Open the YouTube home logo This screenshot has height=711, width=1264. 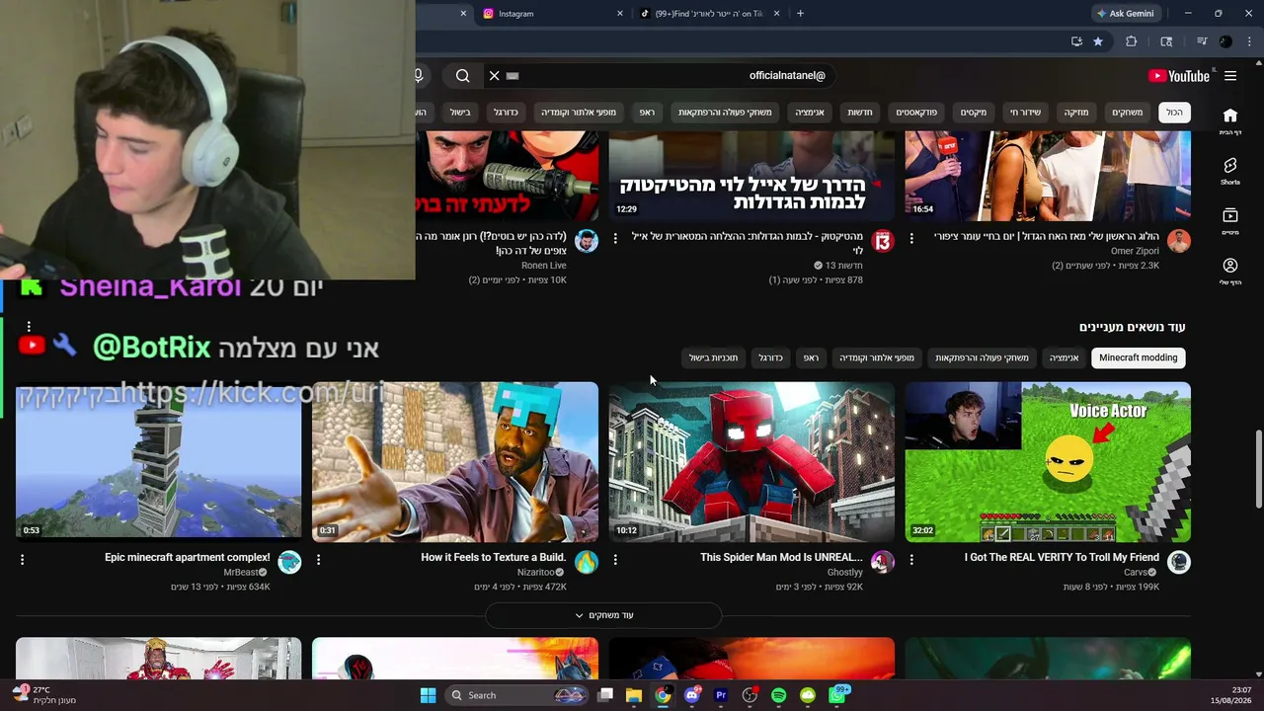(1178, 76)
